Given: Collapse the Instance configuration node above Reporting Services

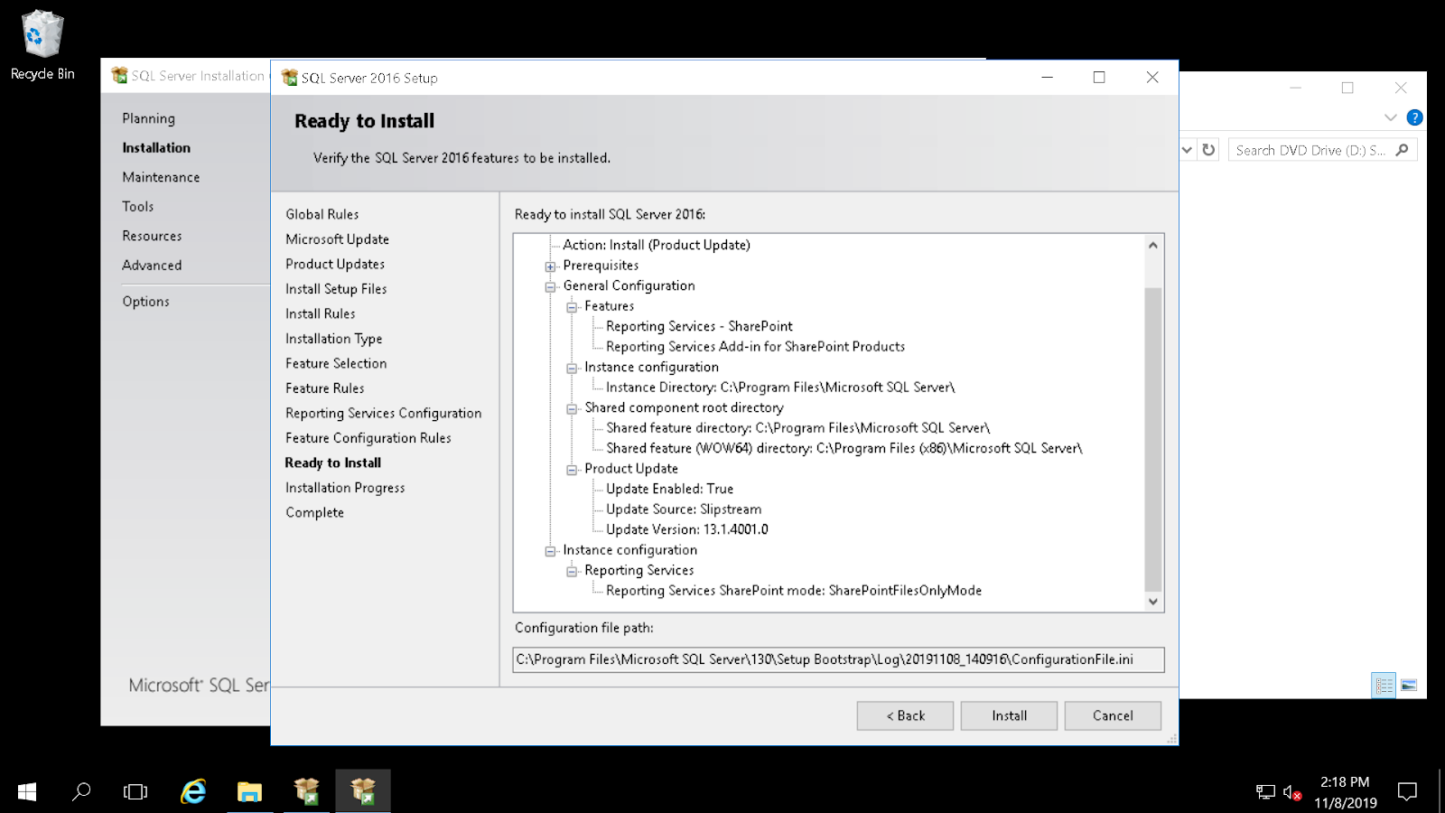Looking at the screenshot, I should 550,551.
